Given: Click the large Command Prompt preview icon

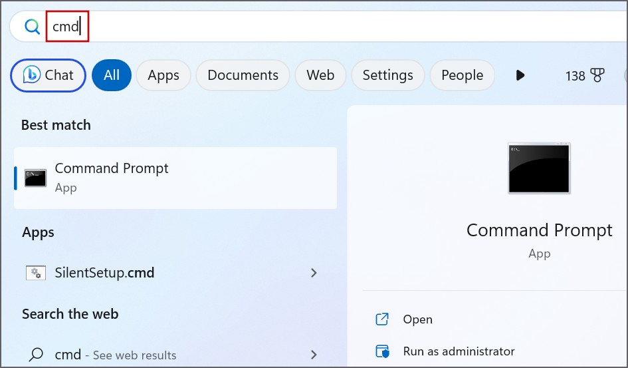Looking at the screenshot, I should click(539, 168).
